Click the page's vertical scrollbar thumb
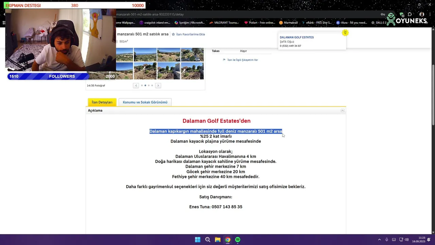This screenshot has width=435, height=245. (433, 94)
